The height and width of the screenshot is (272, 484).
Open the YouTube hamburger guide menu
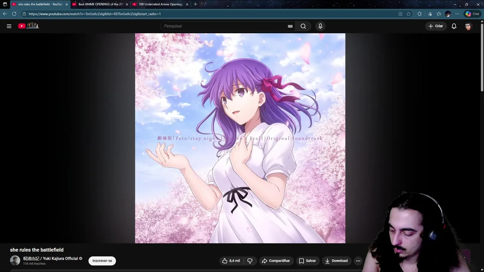pos(9,26)
